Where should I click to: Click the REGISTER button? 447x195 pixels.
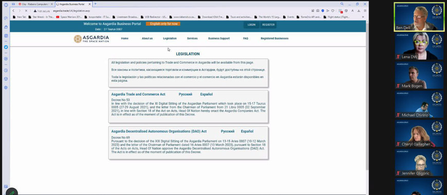coord(268,25)
